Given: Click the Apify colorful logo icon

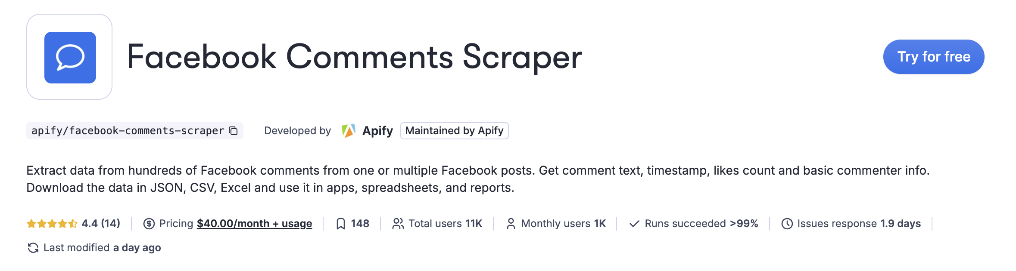Looking at the screenshot, I should pyautogui.click(x=348, y=131).
